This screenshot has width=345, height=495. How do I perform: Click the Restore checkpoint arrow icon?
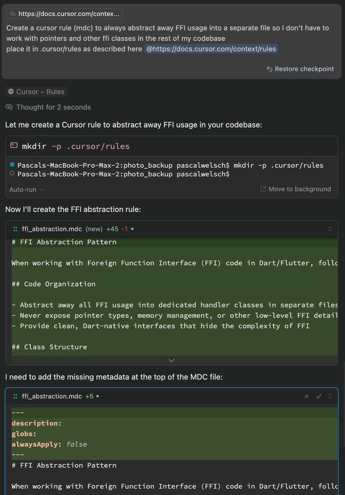click(269, 69)
